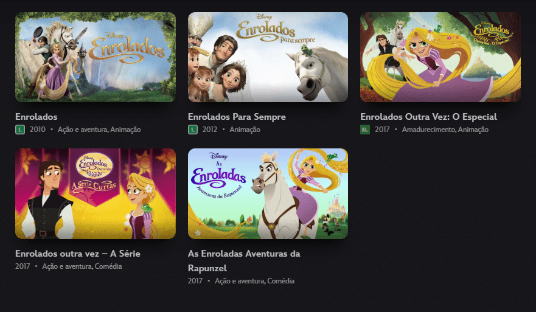Image resolution: width=536 pixels, height=312 pixels.
Task: Open the A Série Curtas thumbnail
Action: pyautogui.click(x=96, y=193)
